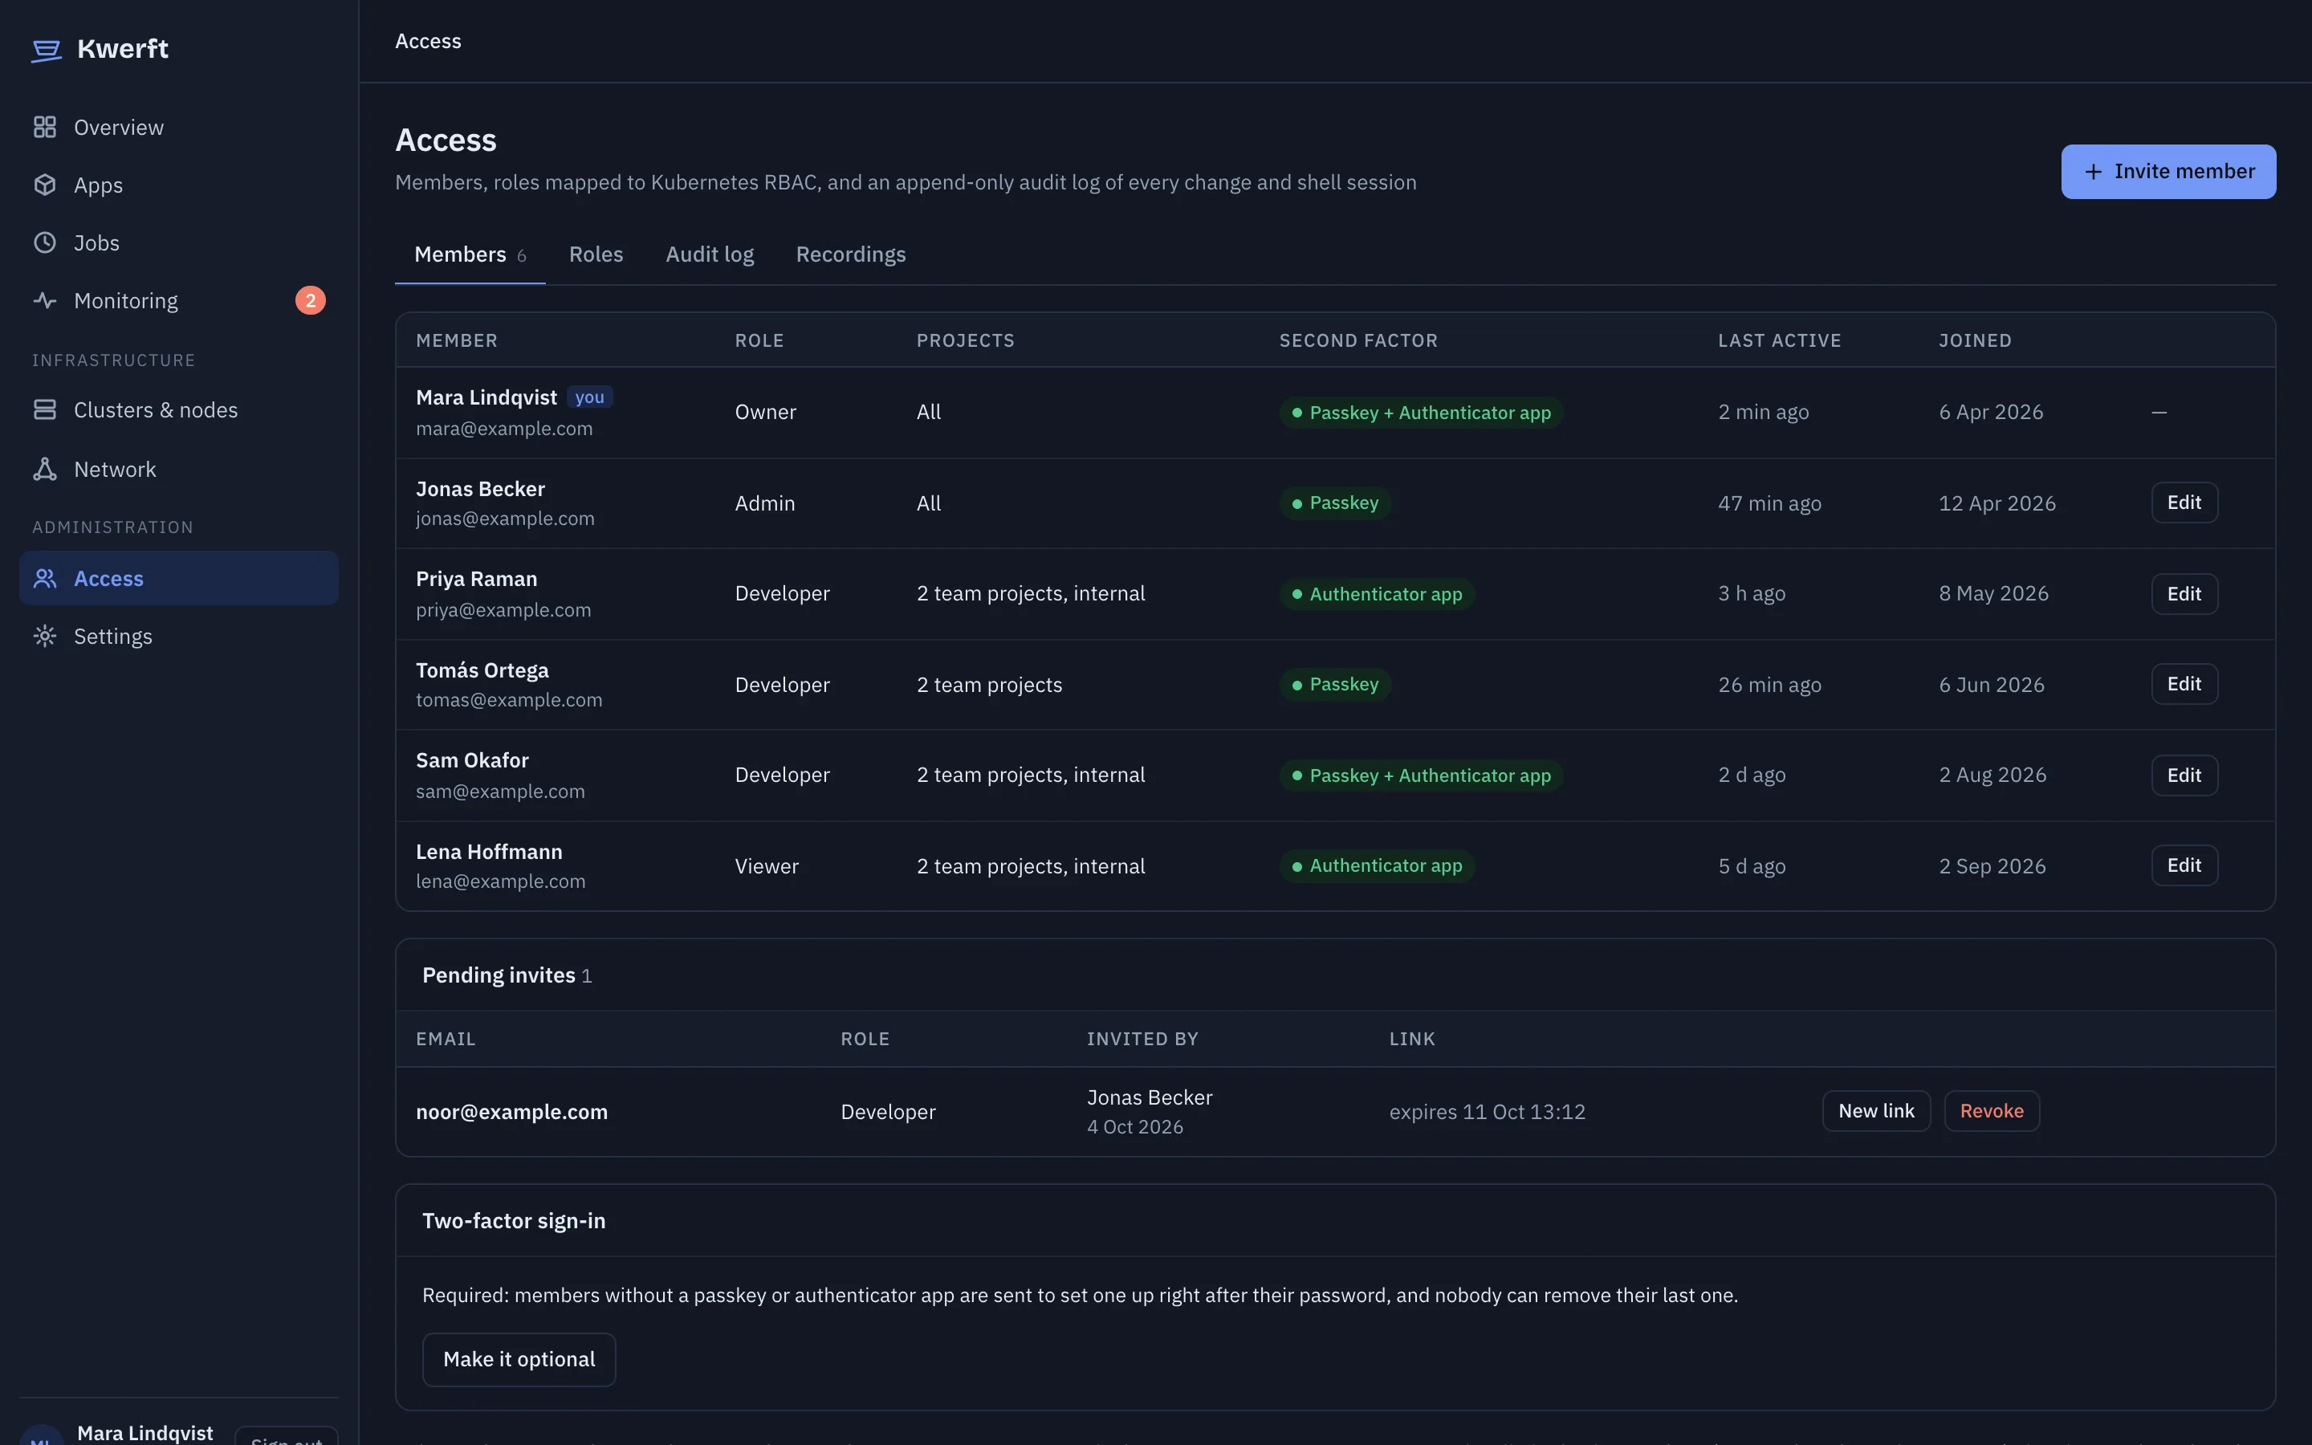Open the Roles tab

coord(596,254)
